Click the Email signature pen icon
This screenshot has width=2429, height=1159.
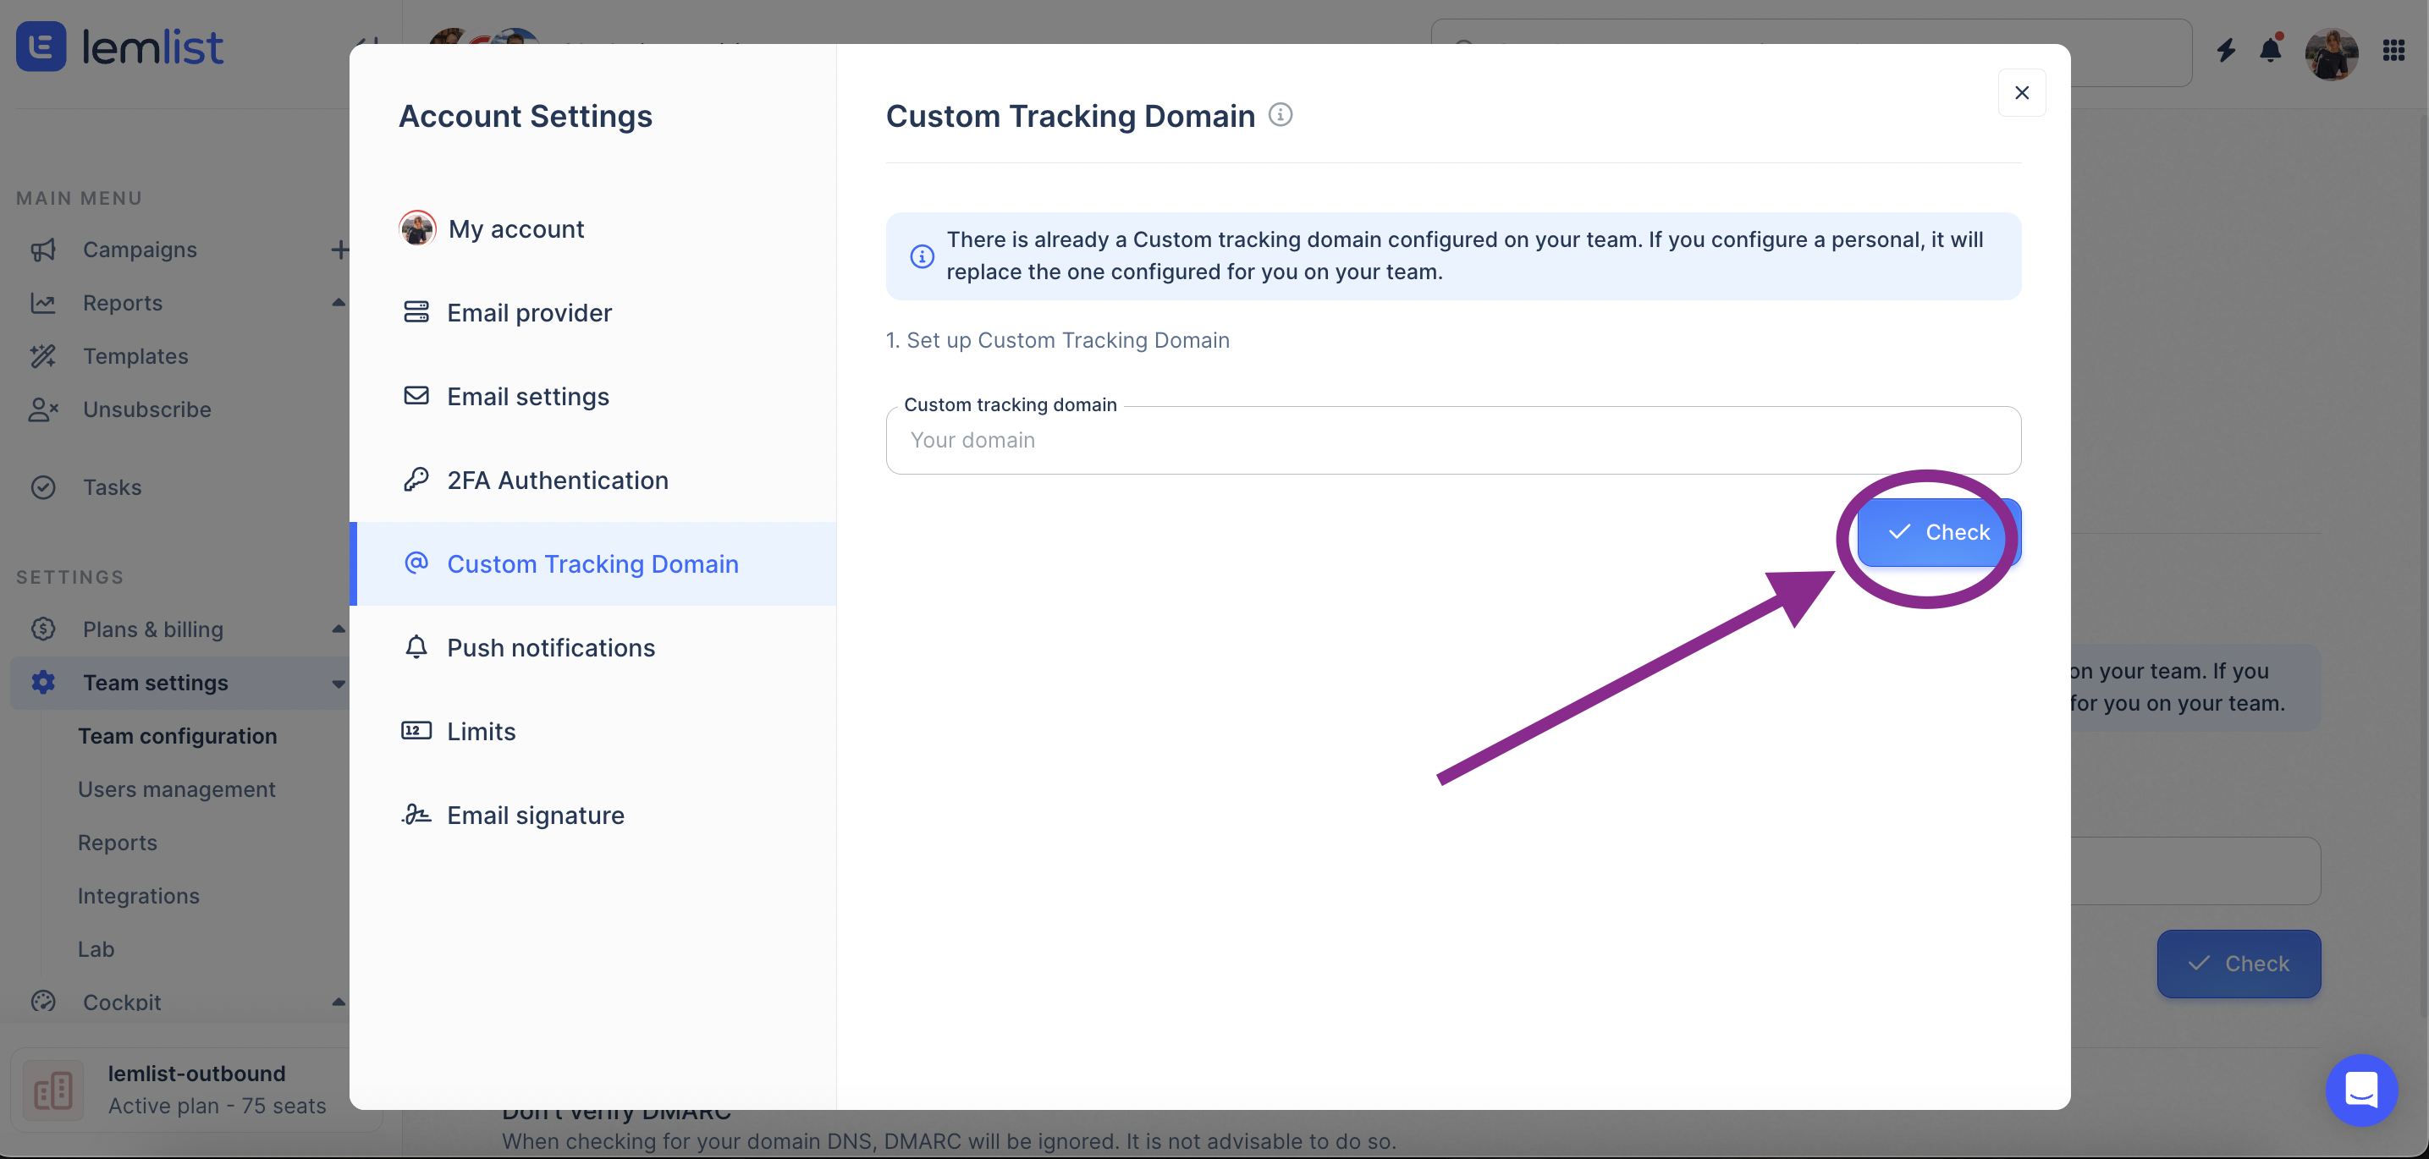coord(416,814)
